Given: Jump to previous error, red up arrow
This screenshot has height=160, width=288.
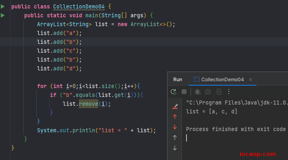Looking at the screenshot, I should click(175, 117).
